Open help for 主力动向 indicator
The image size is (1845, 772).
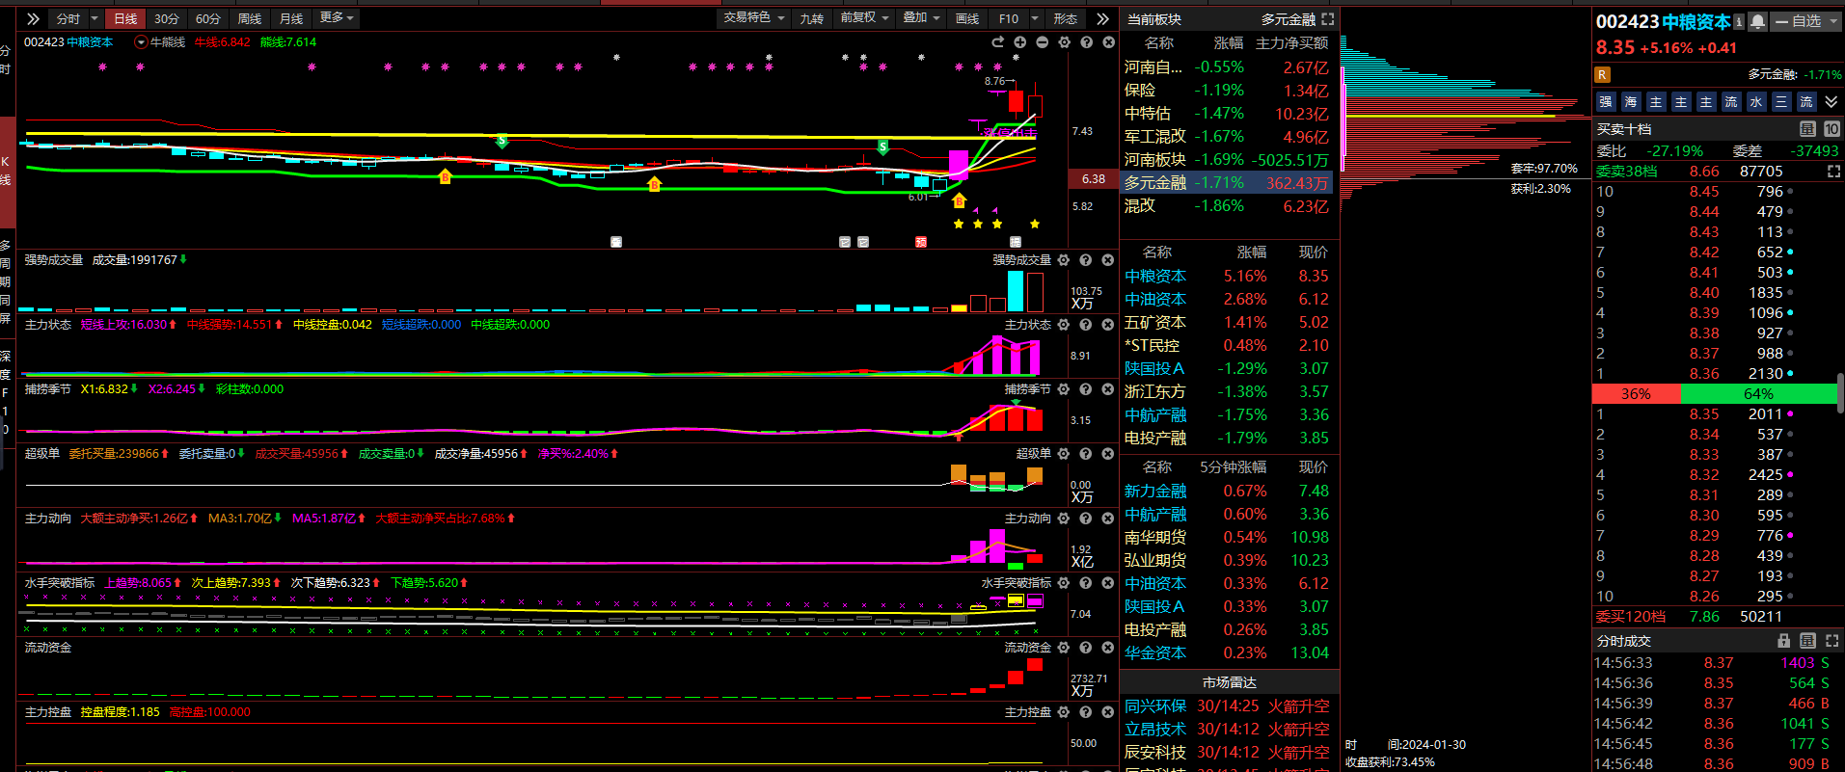(1085, 519)
